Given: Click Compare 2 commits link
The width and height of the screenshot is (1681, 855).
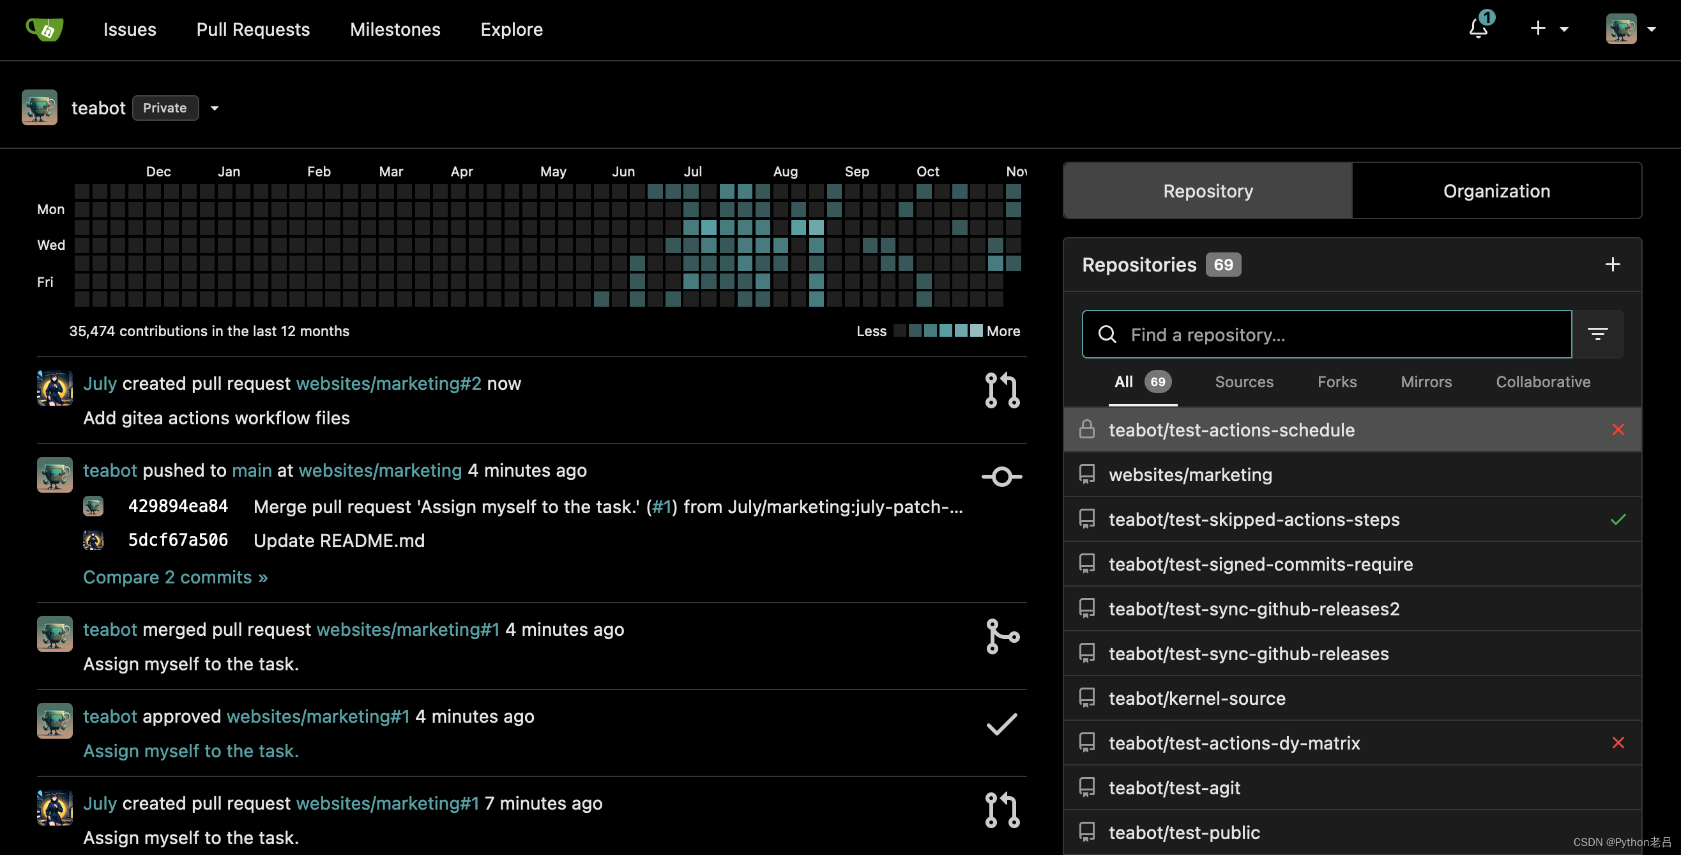Looking at the screenshot, I should tap(174, 576).
